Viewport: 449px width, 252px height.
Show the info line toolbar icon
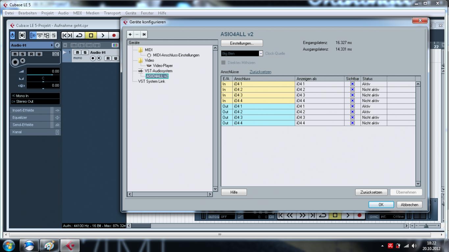(x=39, y=35)
